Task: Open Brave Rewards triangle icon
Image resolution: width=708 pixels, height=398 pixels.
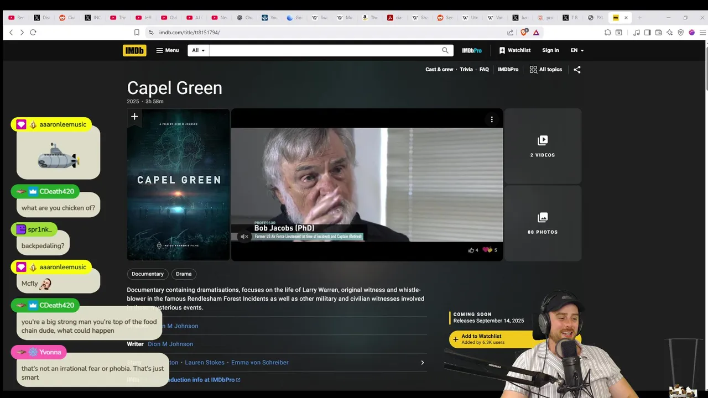Action: tap(536, 33)
